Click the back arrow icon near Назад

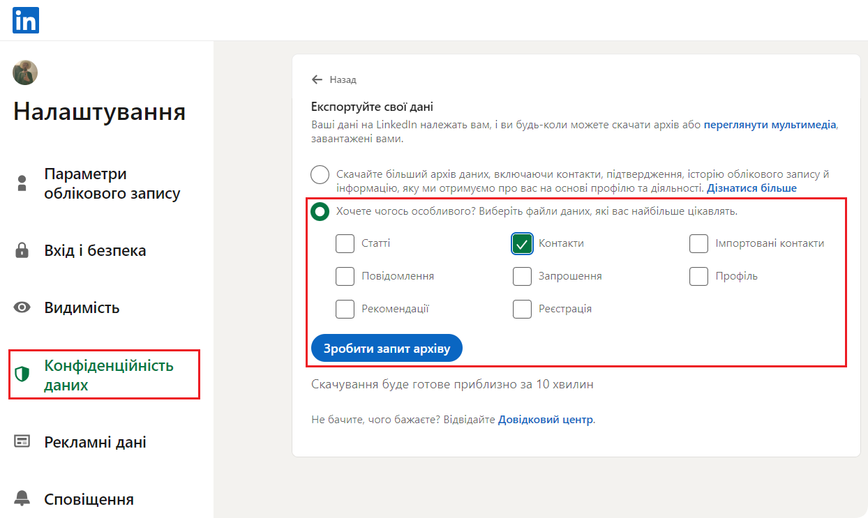coord(317,79)
